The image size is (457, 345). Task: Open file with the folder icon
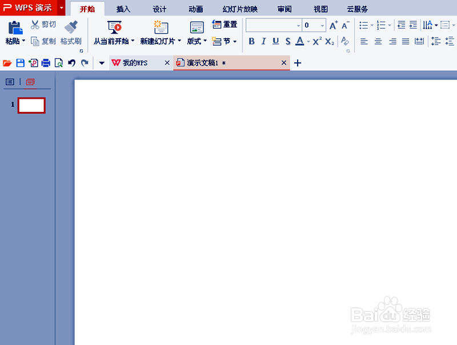pos(7,63)
